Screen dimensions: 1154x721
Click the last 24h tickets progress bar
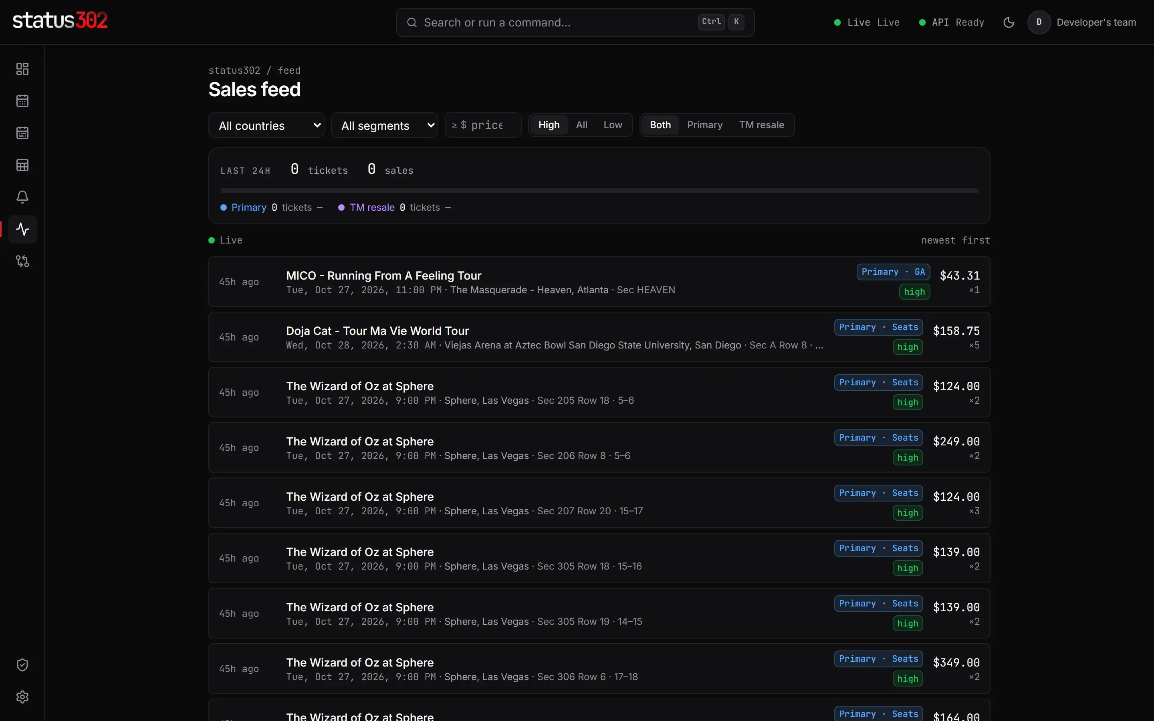tap(599, 191)
